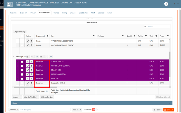This screenshot has height=113, width=181.
Task: Check the SHINER LIGHT BLONDE row checkbox
Action: tap(22, 66)
